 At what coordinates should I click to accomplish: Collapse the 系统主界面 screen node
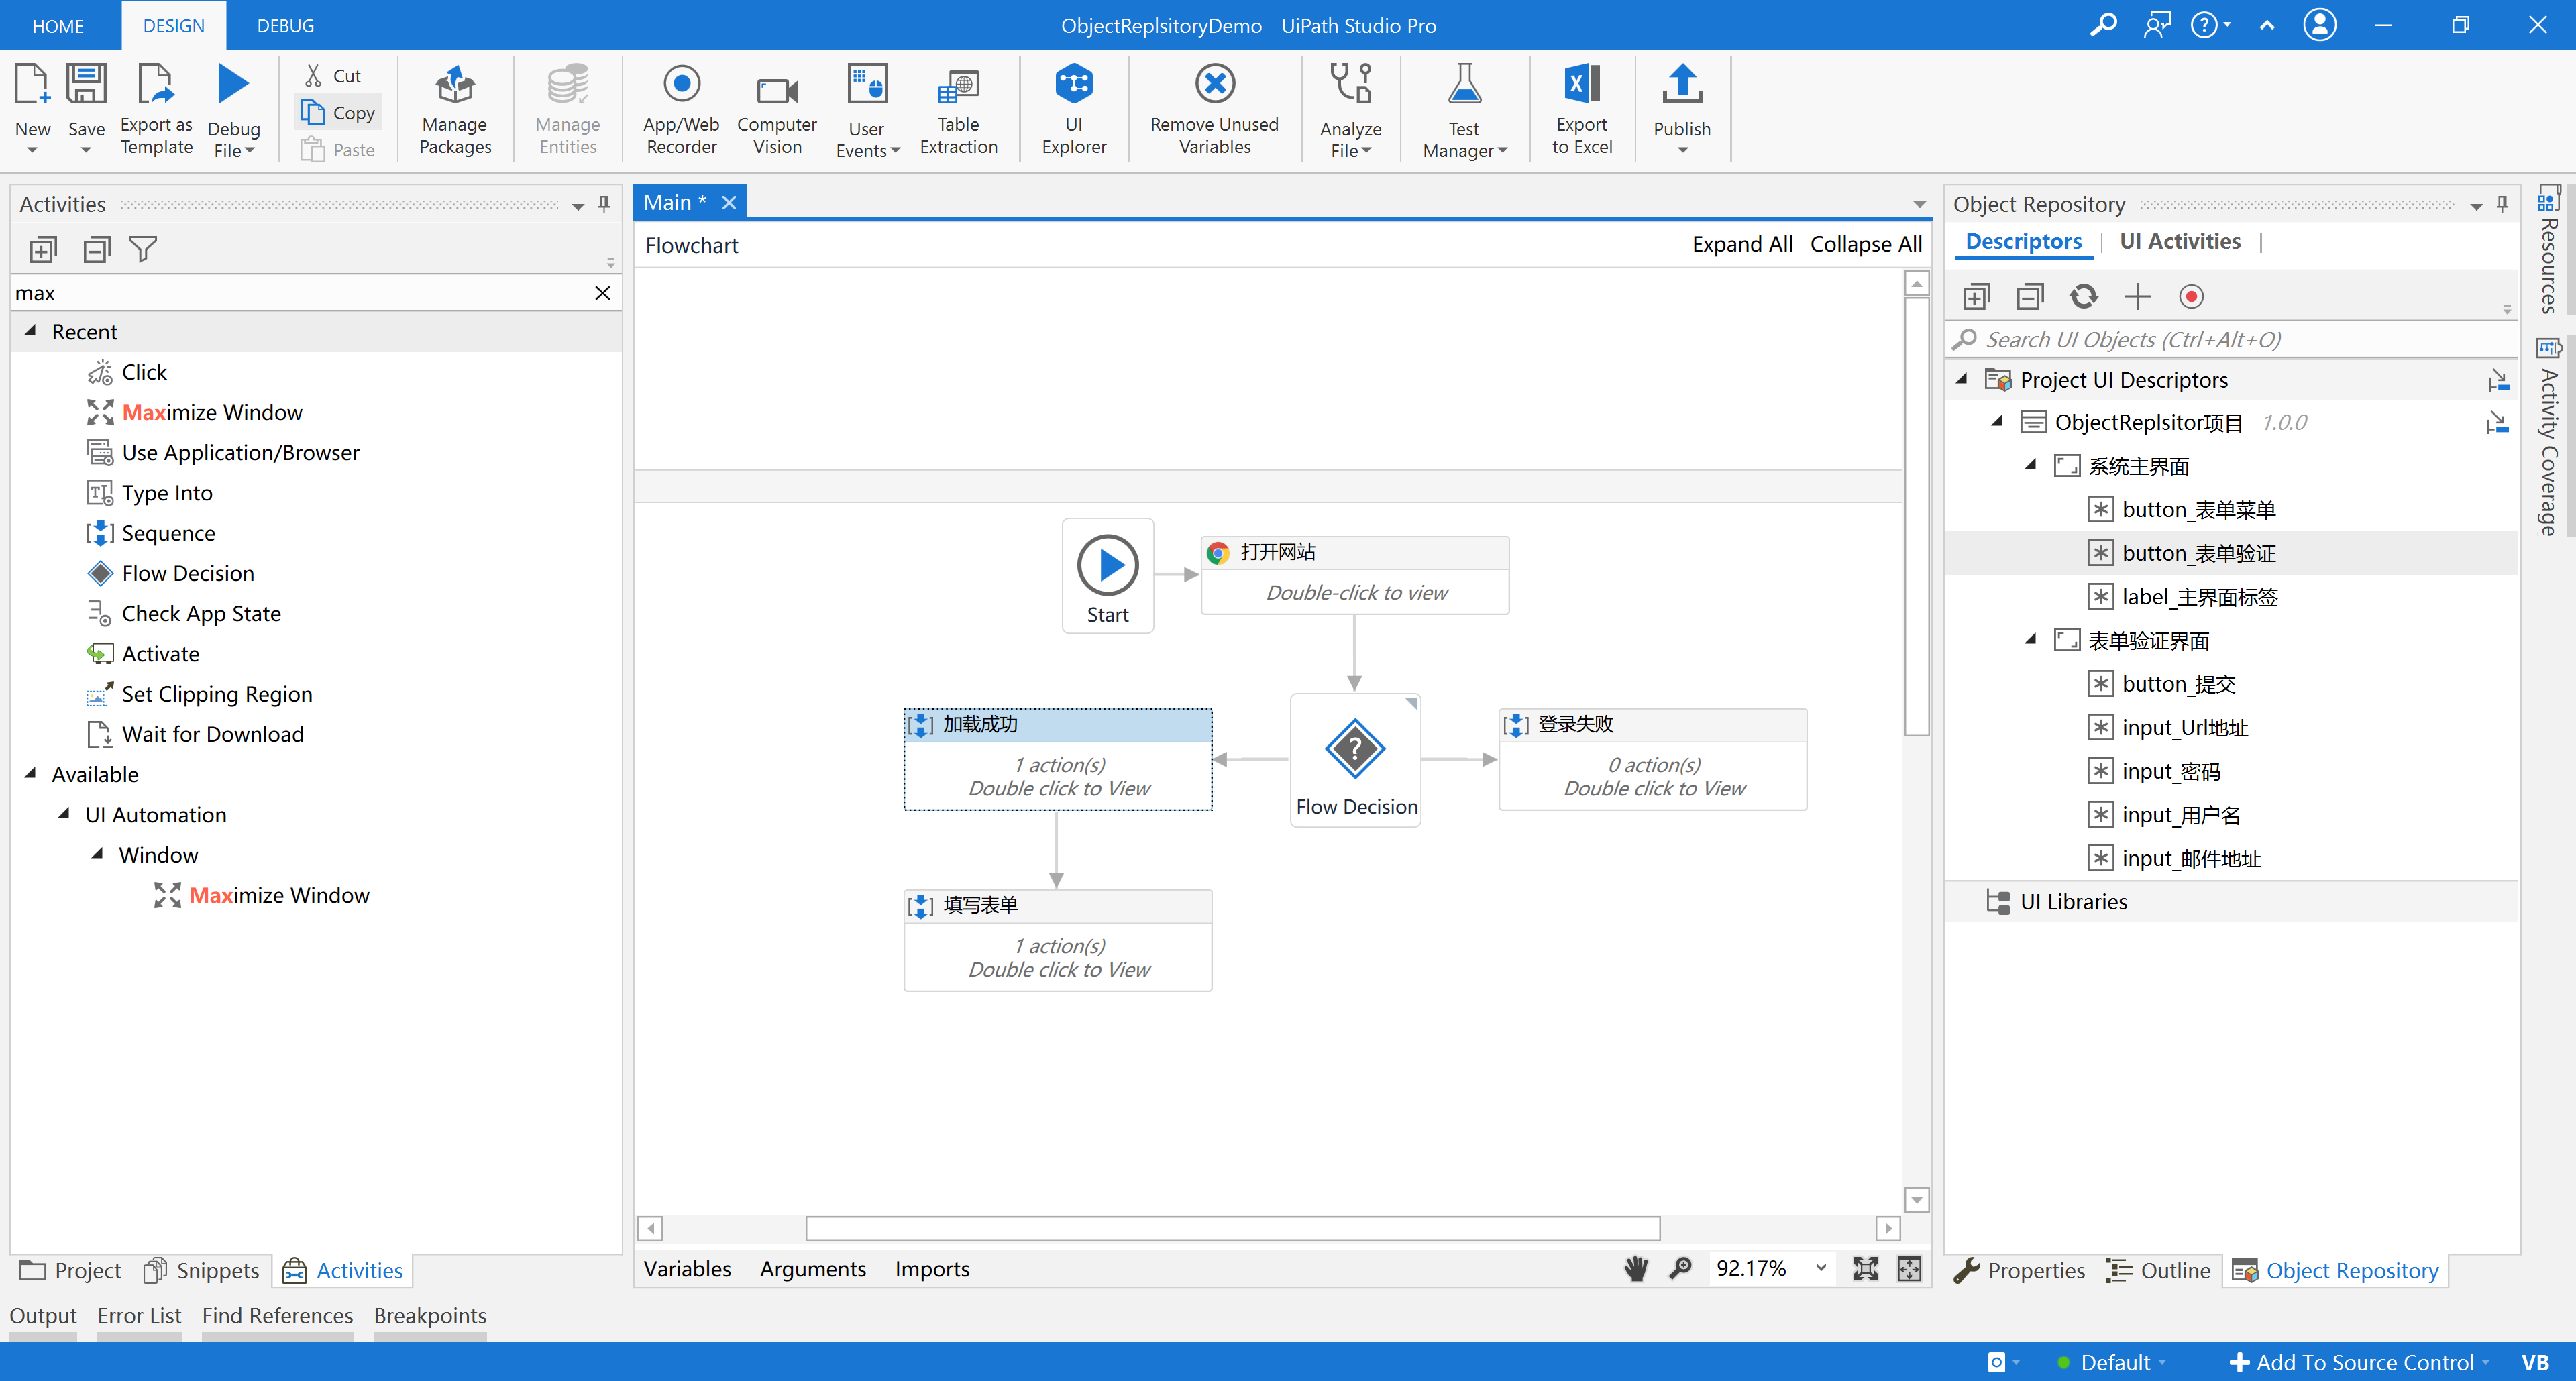pos(2031,465)
